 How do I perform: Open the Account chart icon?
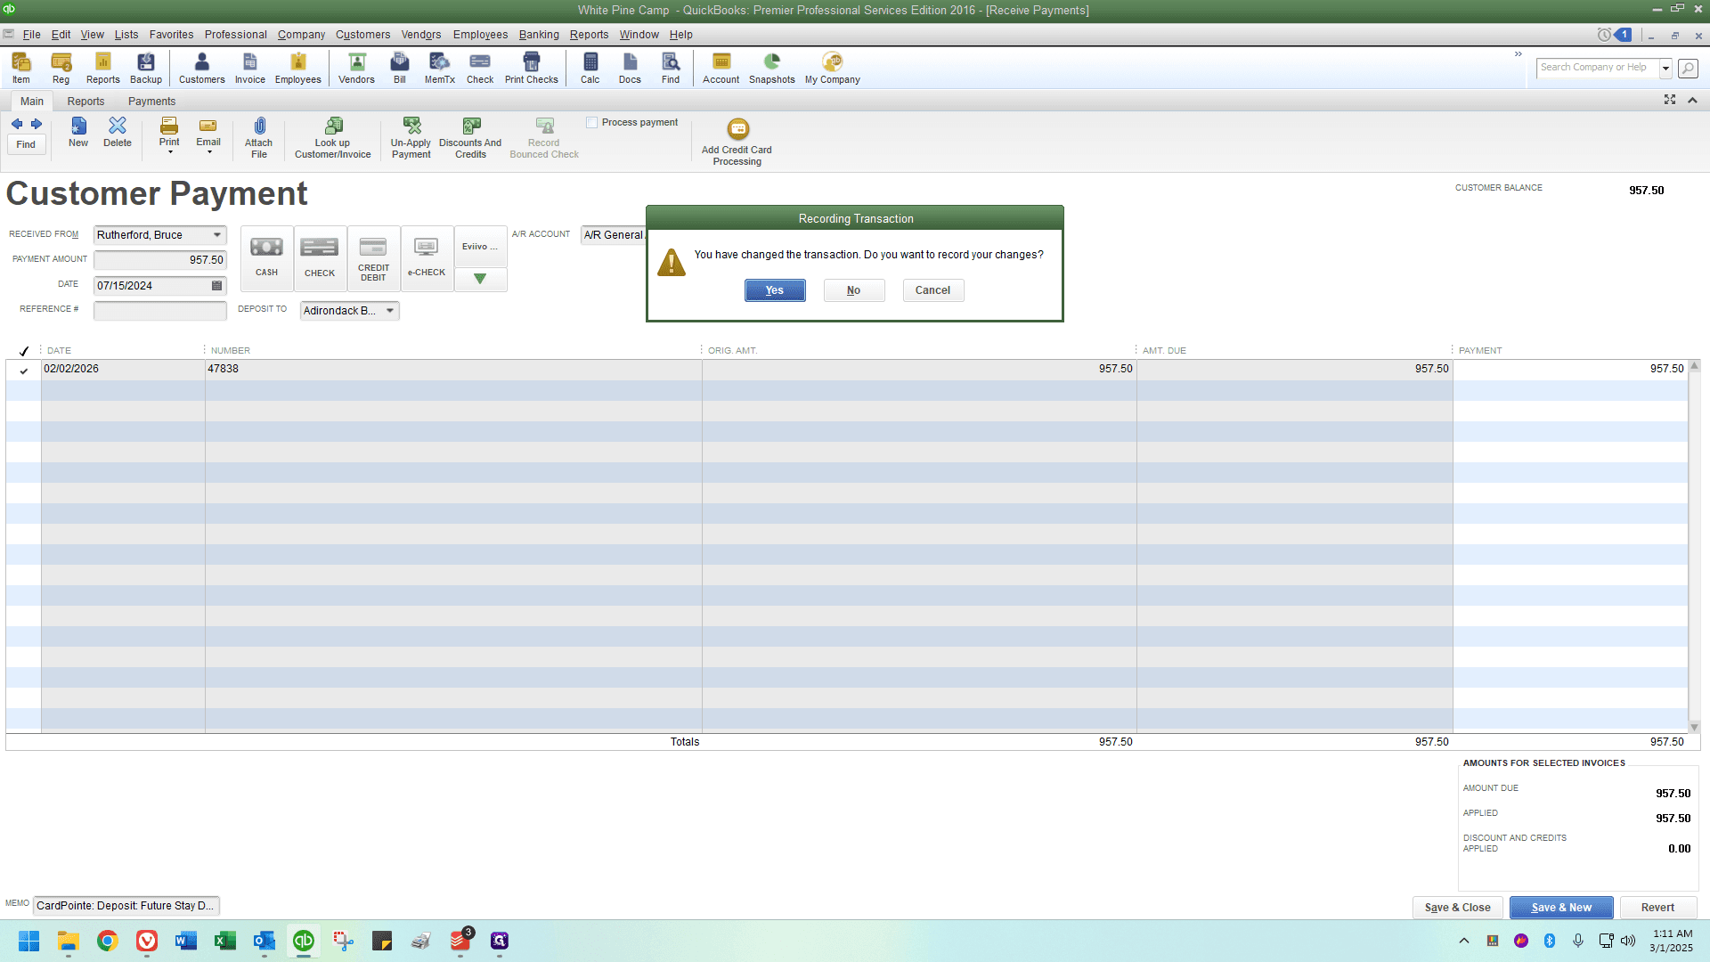pyautogui.click(x=721, y=68)
